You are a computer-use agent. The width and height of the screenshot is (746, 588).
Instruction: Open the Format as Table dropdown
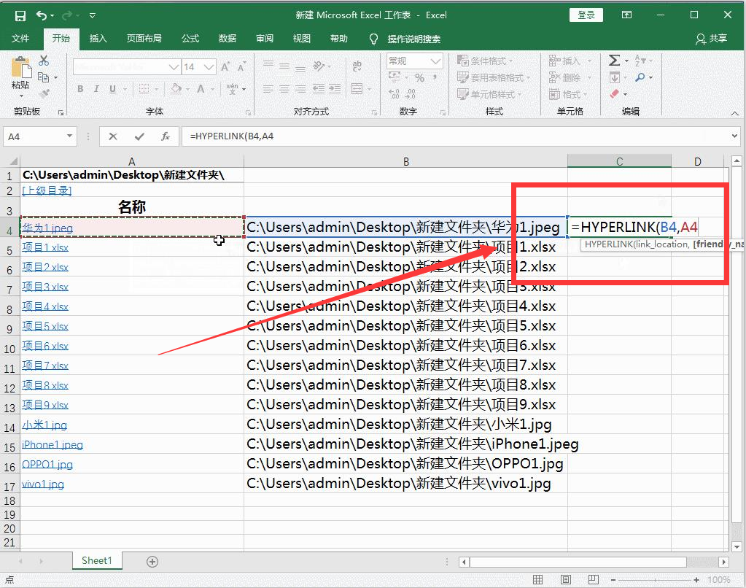(494, 77)
